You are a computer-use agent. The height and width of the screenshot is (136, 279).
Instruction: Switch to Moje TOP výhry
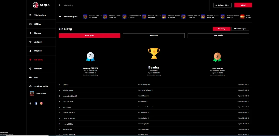pos(240,29)
